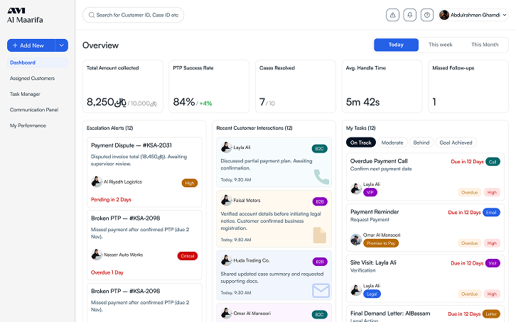This screenshot has width=516, height=322.
Task: Click Al Riyadh Logistics avatar icon
Action: click(x=97, y=182)
